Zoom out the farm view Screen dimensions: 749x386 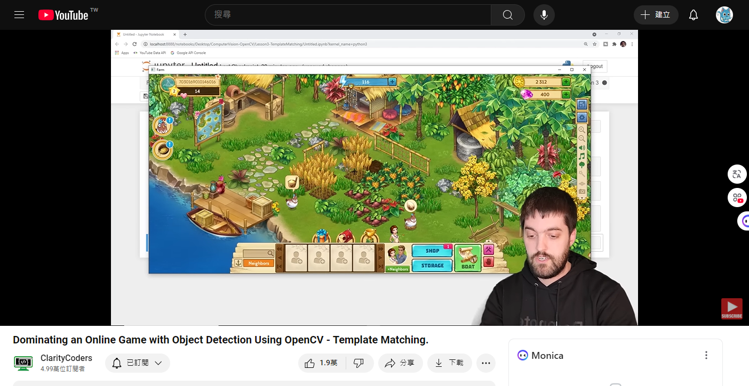[x=582, y=138]
